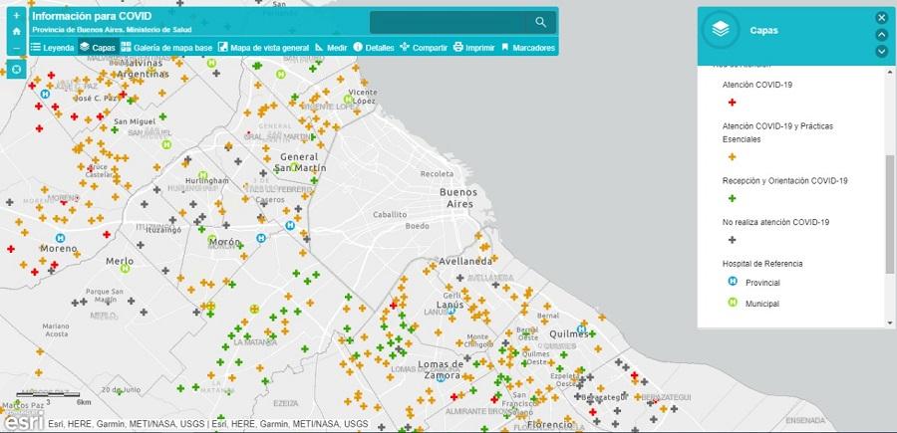Open Galería de mapa base
The image size is (897, 433).
click(x=166, y=48)
